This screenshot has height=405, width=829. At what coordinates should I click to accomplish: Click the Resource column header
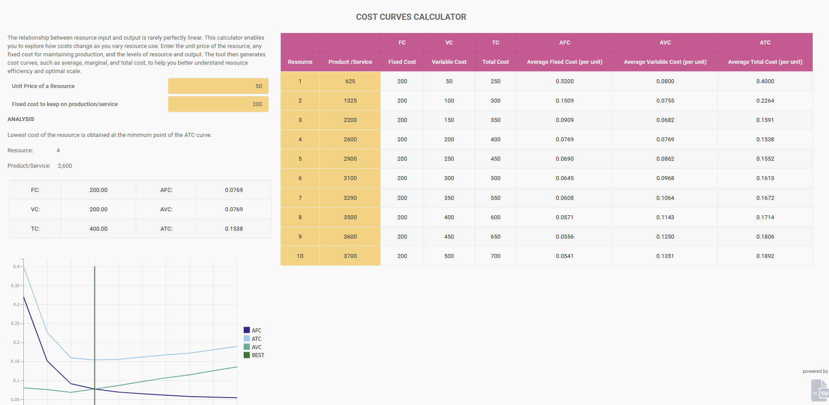click(x=300, y=62)
